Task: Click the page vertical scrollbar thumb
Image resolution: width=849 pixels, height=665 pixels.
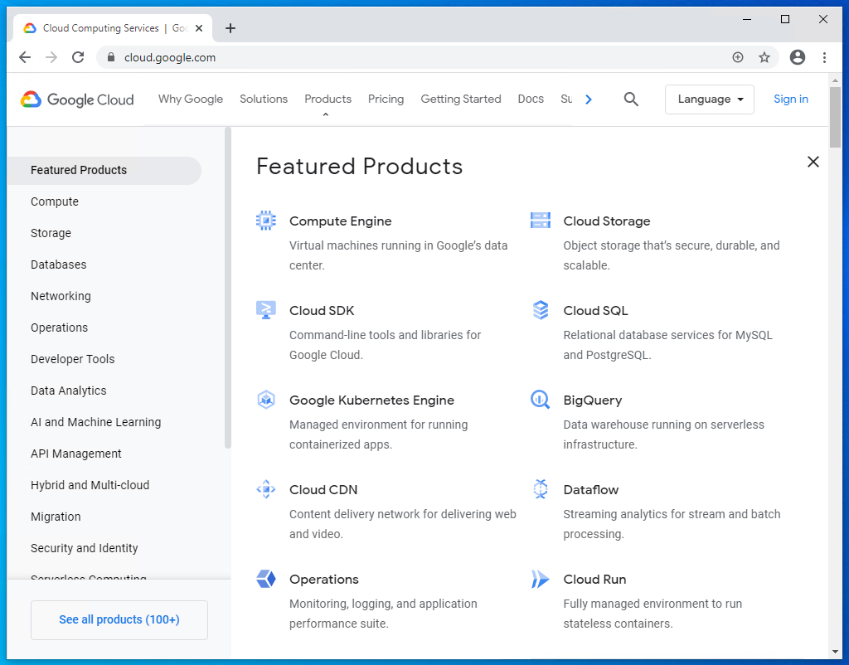Action: tap(834, 117)
